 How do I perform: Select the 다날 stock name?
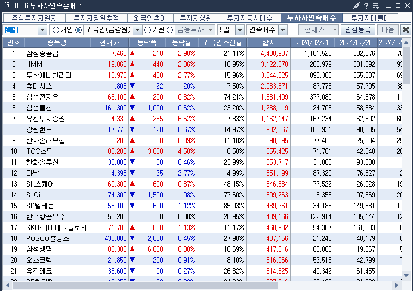tap(33, 173)
